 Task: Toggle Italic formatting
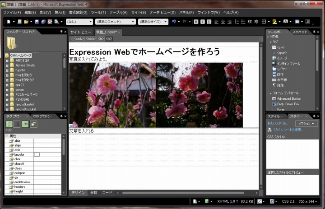(x=203, y=22)
